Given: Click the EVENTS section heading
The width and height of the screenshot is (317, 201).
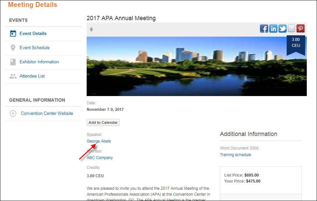Looking at the screenshot, I should click(18, 20).
